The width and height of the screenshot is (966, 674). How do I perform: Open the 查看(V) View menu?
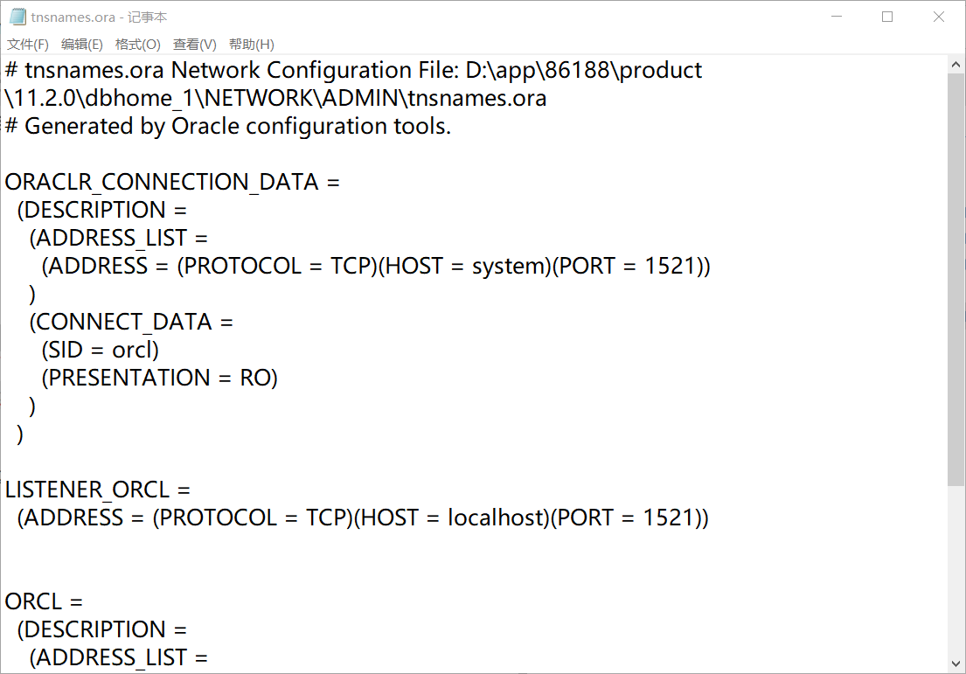(x=193, y=44)
